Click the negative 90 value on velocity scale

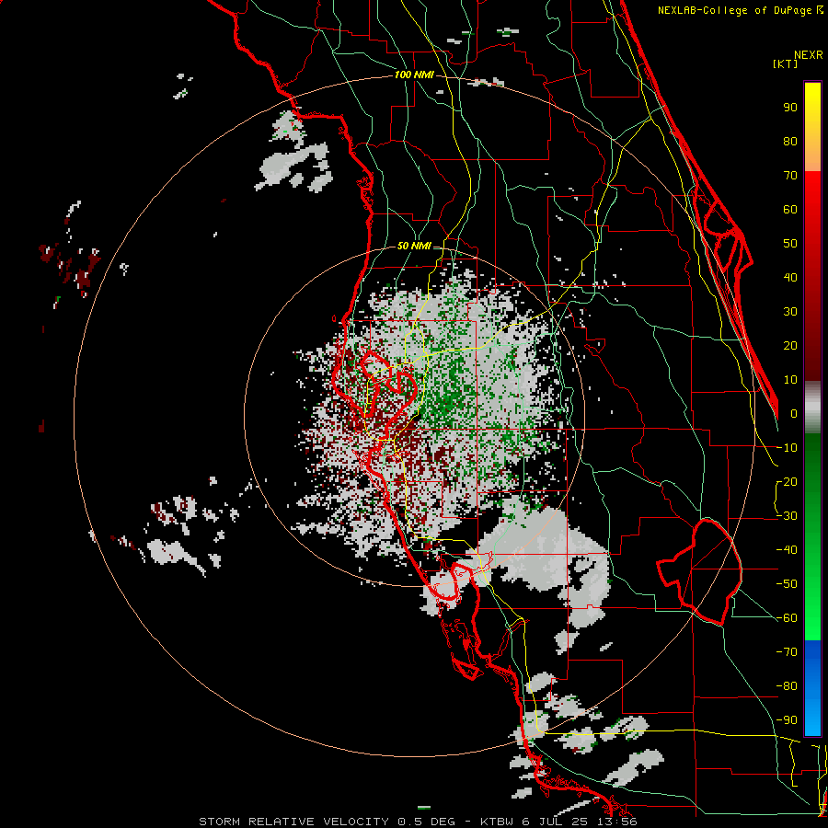[x=787, y=720]
